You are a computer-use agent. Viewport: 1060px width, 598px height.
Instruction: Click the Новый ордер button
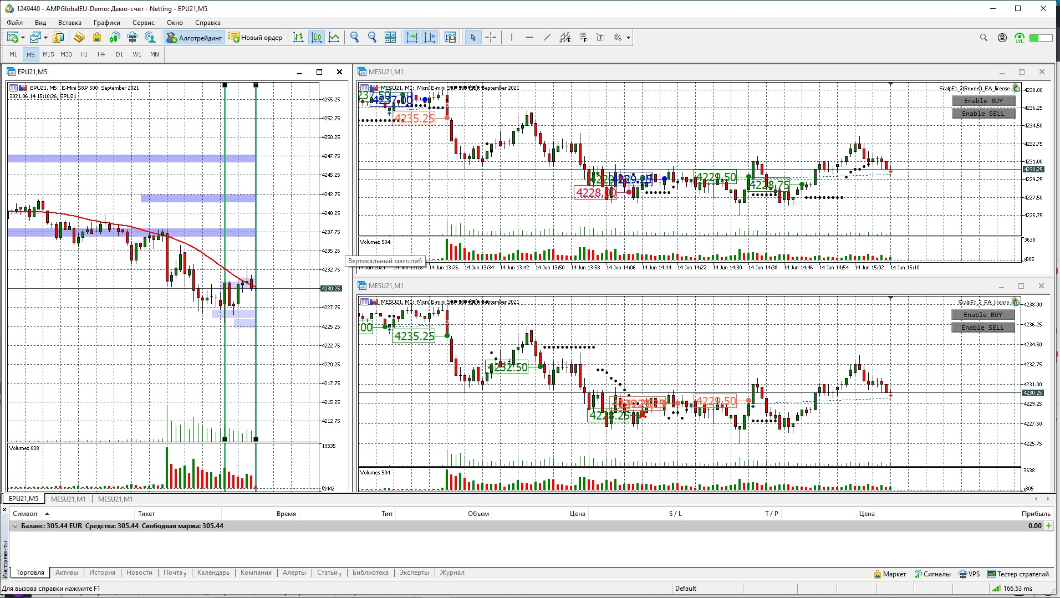tap(256, 38)
